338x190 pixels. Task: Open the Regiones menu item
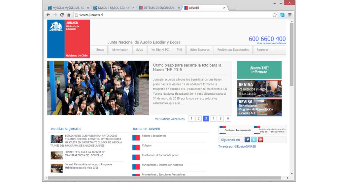click(262, 49)
